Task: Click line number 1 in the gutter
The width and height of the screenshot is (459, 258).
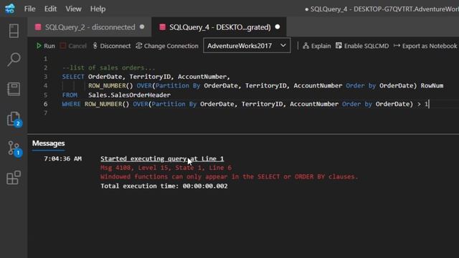Action: (x=45, y=59)
